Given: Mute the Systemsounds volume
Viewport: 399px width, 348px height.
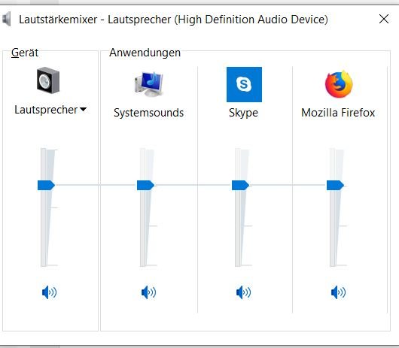Looking at the screenshot, I should click(148, 292).
